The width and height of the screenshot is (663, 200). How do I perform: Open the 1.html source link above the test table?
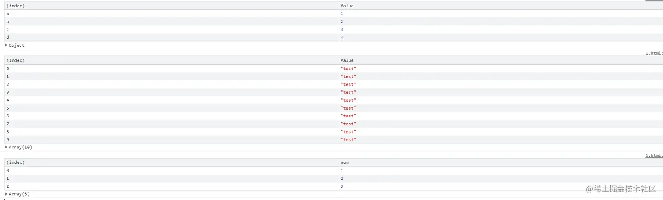[654, 53]
